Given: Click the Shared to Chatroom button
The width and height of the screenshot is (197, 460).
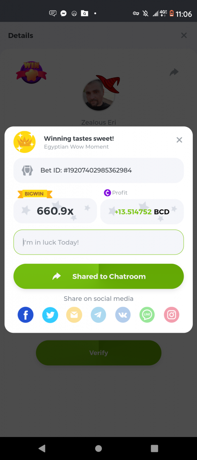Looking at the screenshot, I should 99,276.
